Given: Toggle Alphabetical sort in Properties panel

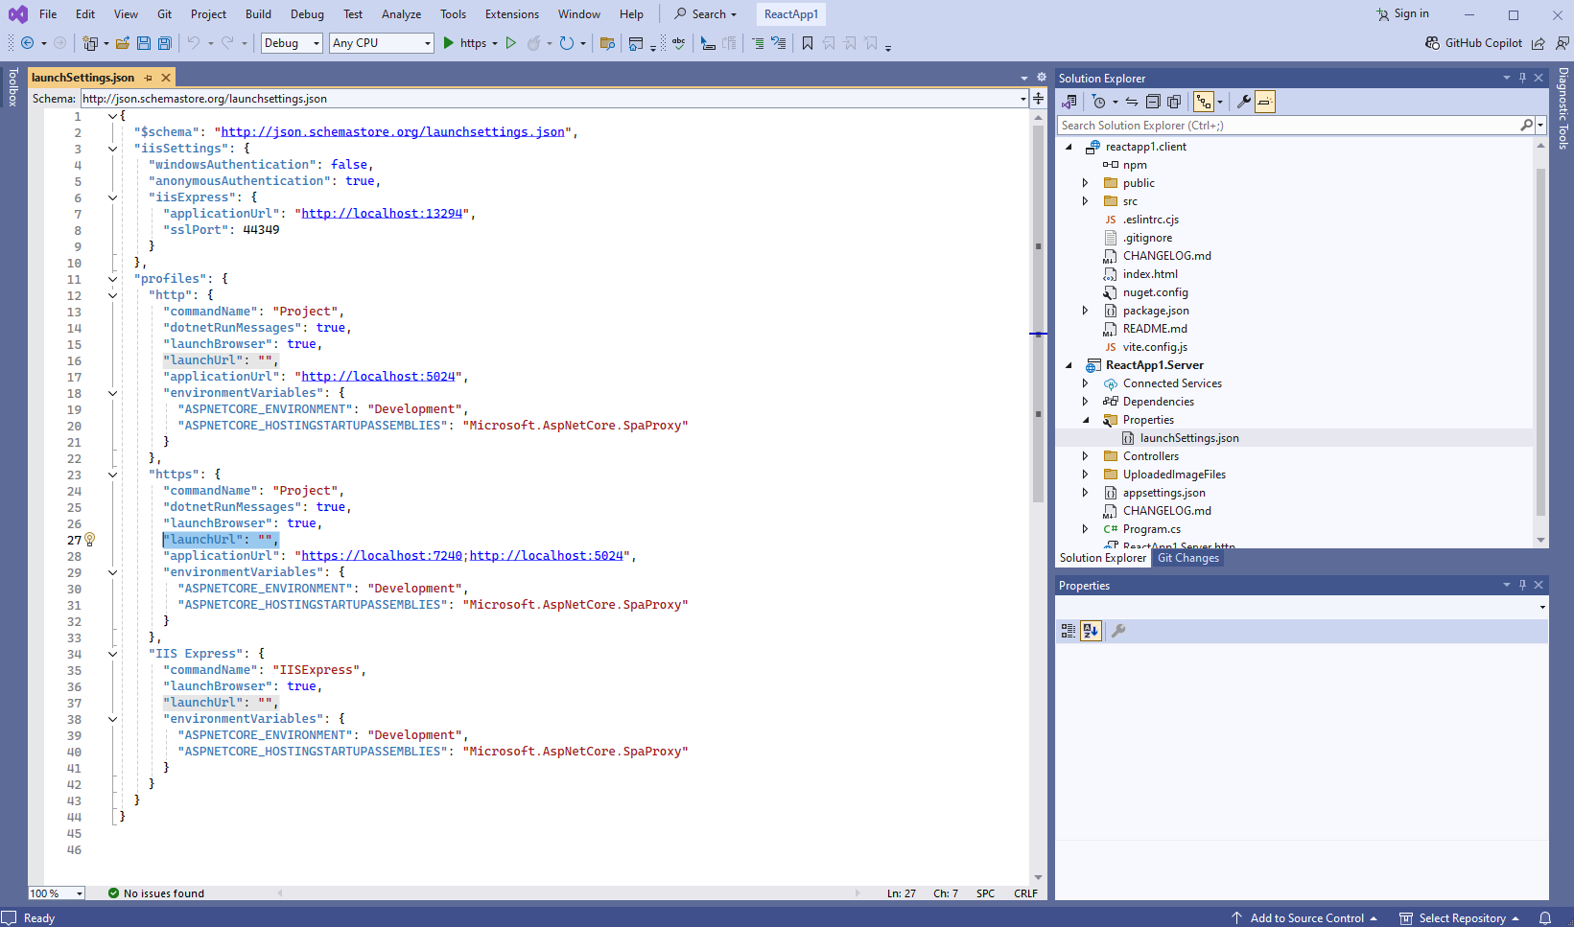Looking at the screenshot, I should pos(1091,631).
